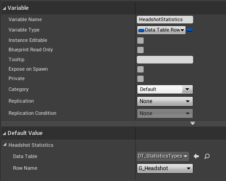Enable the Instance Editable checkbox
The width and height of the screenshot is (226, 181).
pos(140,41)
